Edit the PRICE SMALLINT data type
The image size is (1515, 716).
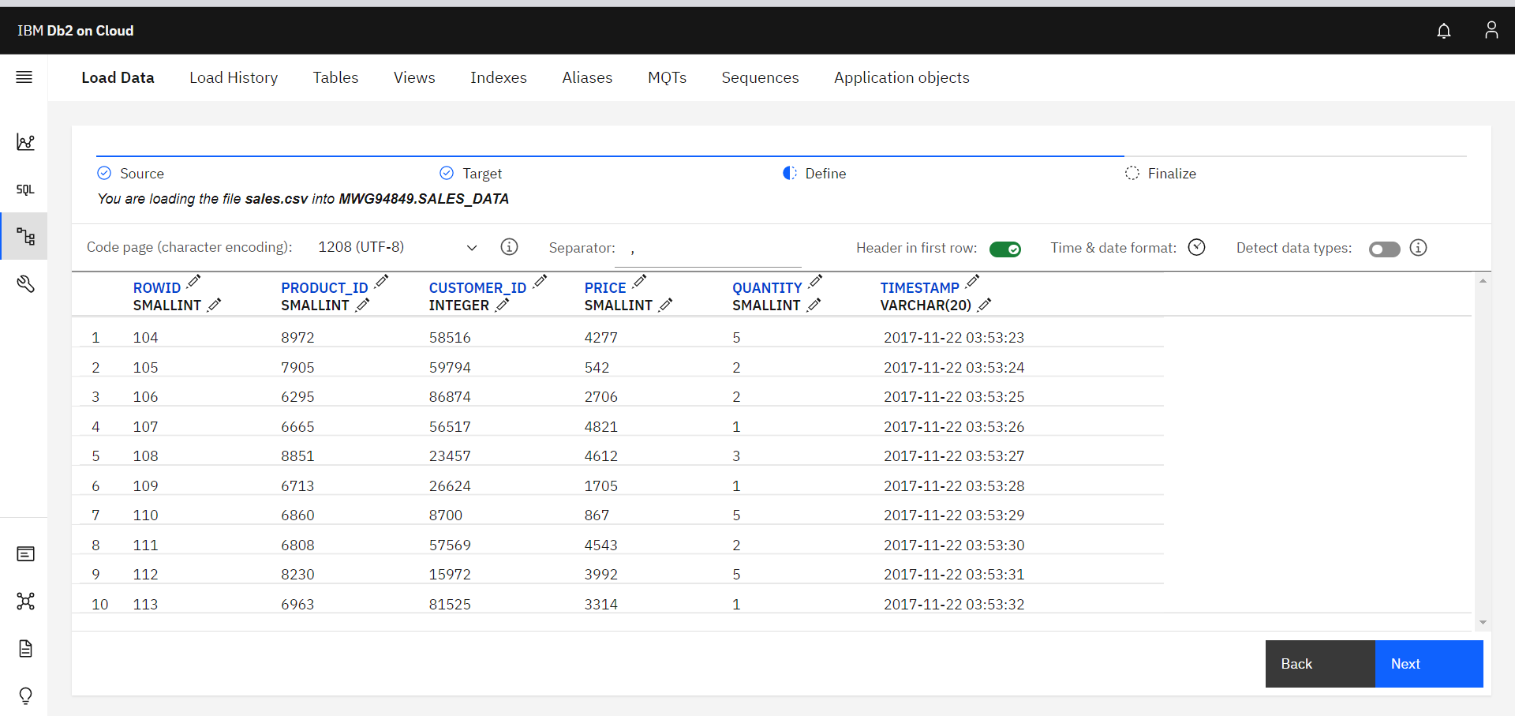(666, 305)
